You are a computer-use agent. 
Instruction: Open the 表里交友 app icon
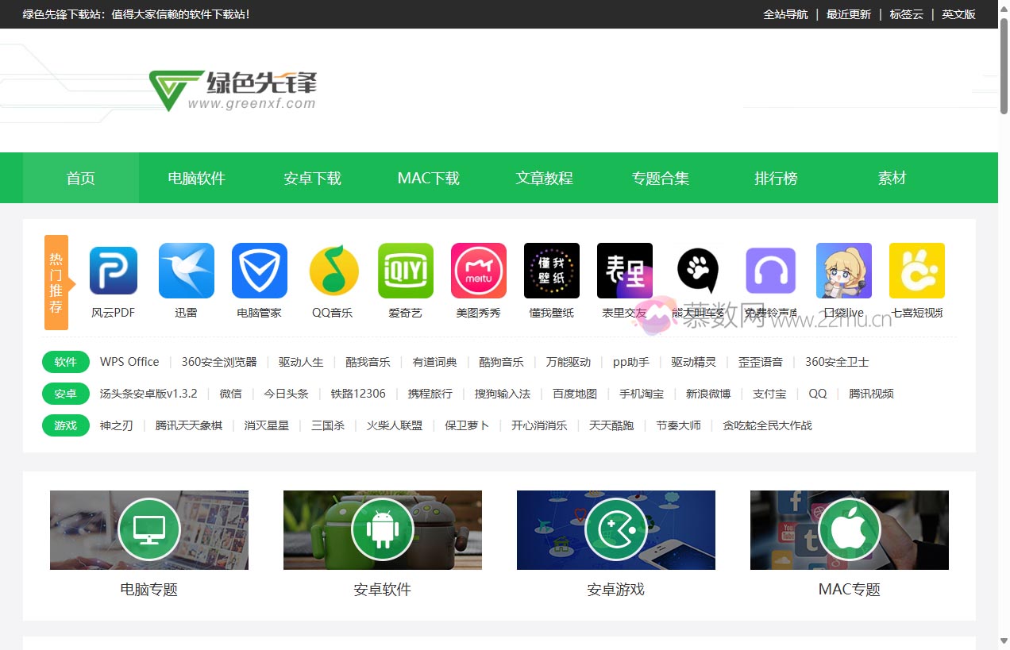[x=624, y=270]
